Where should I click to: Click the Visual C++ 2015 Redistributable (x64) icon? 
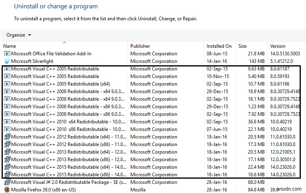point(7,167)
